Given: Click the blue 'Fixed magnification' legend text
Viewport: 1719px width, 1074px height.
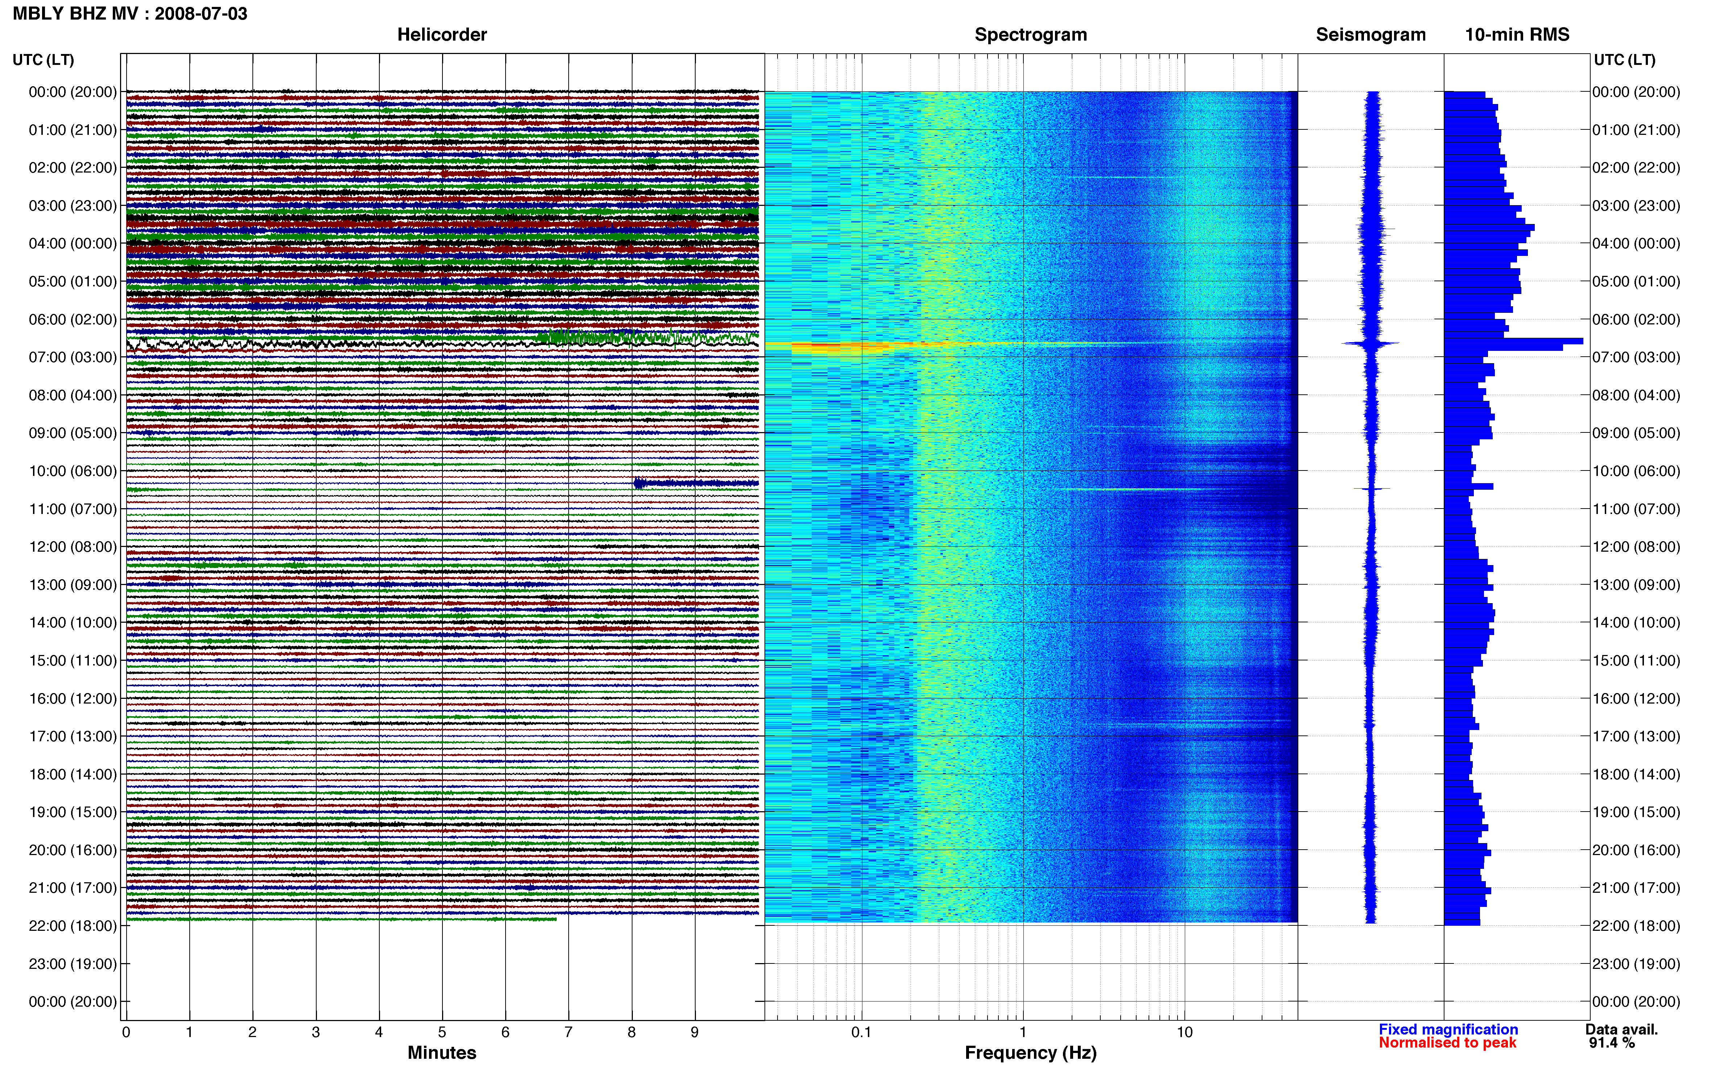Looking at the screenshot, I should pos(1448,1029).
